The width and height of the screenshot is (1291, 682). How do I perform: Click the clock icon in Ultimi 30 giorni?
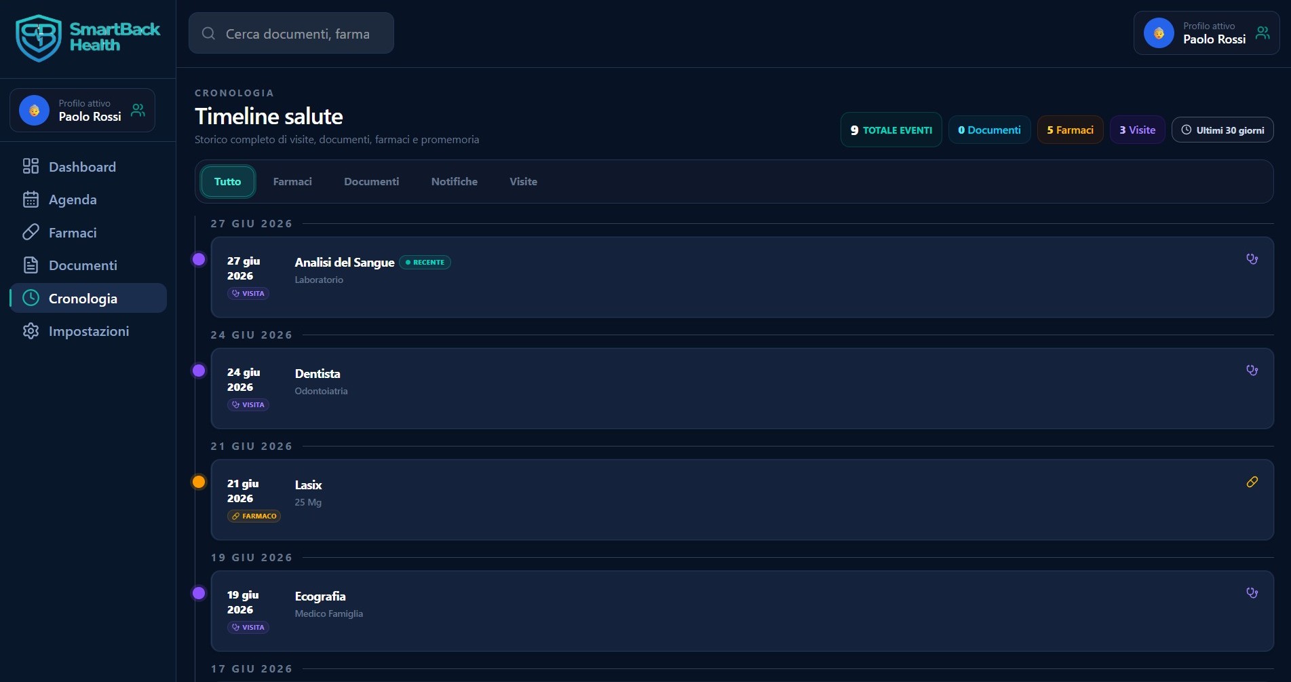(1187, 130)
